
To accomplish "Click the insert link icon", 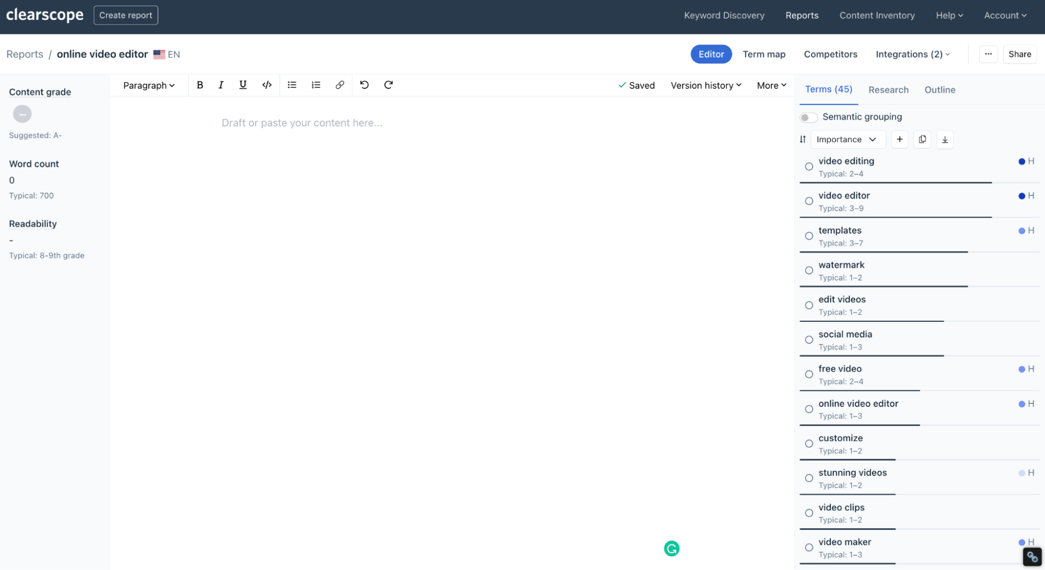I will tap(340, 85).
